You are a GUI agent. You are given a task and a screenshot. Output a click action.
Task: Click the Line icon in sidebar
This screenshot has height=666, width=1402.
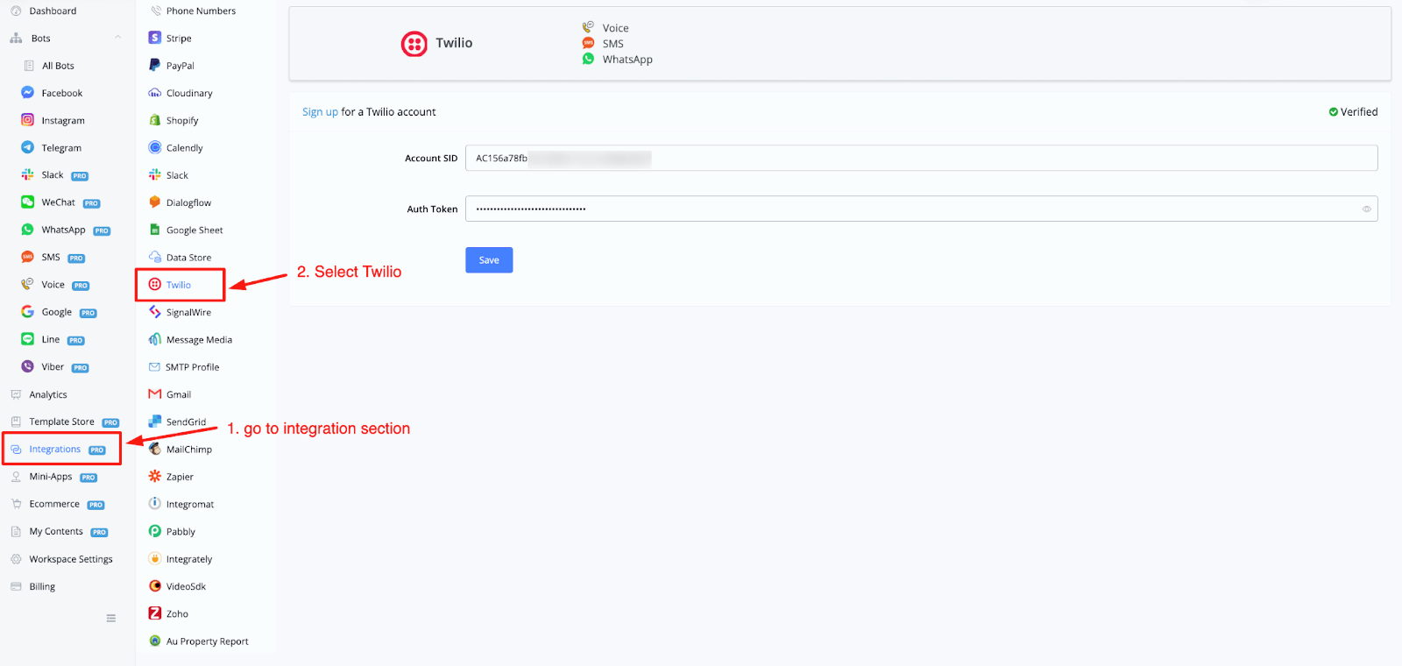27,339
